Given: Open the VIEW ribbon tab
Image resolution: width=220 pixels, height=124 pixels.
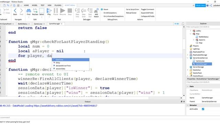Looking at the screenshot, I should pos(49,6).
